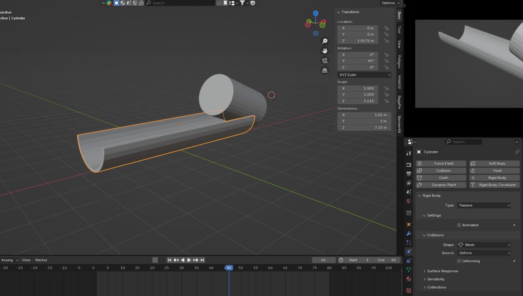Open the timeline Marker menu

(x=41, y=260)
